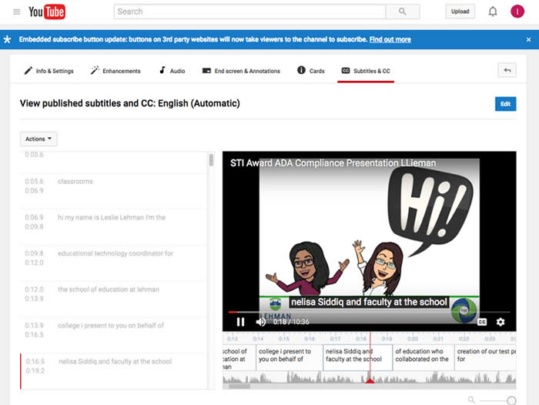Select the 'educational technology coordinator for' caption line
Screen dimensions: 539x405
click(115, 253)
